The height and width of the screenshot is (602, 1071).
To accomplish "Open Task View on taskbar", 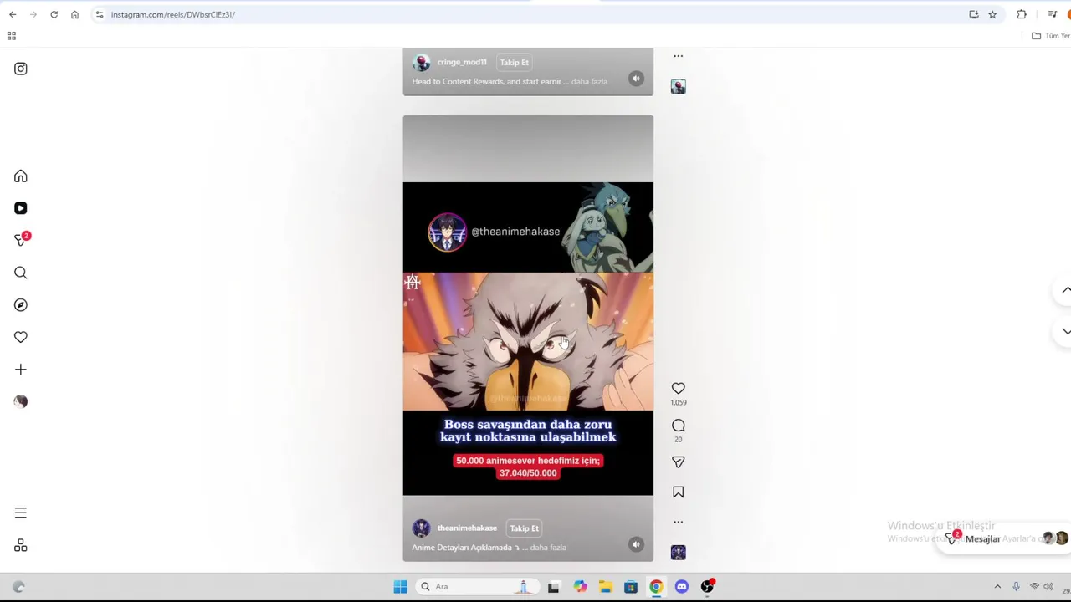I will [x=553, y=587].
